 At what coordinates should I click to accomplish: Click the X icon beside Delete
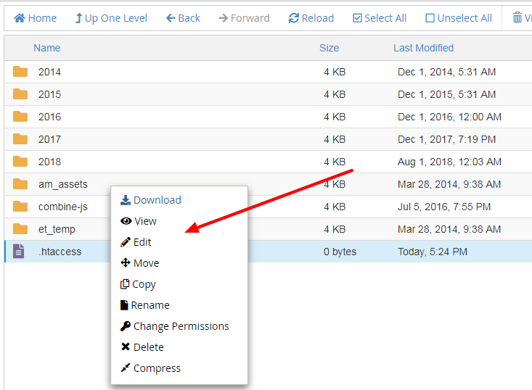[x=126, y=347]
